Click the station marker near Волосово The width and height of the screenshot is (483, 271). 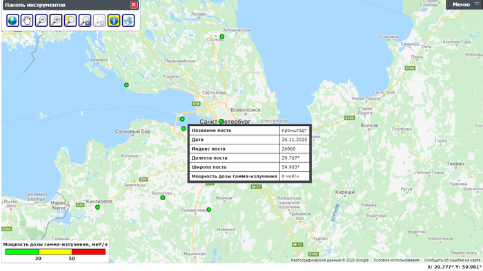(x=163, y=197)
